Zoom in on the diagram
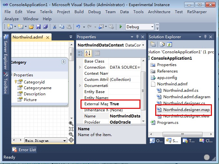The image size is (219, 164). tap(71, 123)
